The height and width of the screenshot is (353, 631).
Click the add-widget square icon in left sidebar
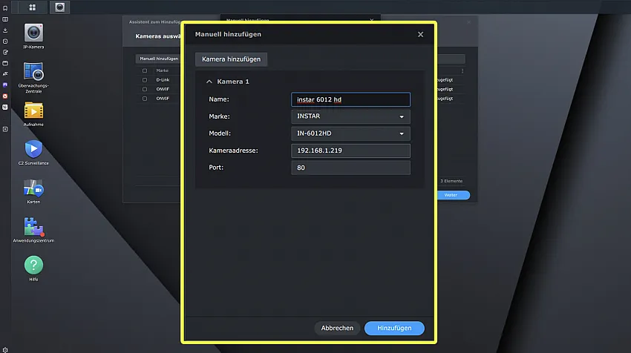5,129
